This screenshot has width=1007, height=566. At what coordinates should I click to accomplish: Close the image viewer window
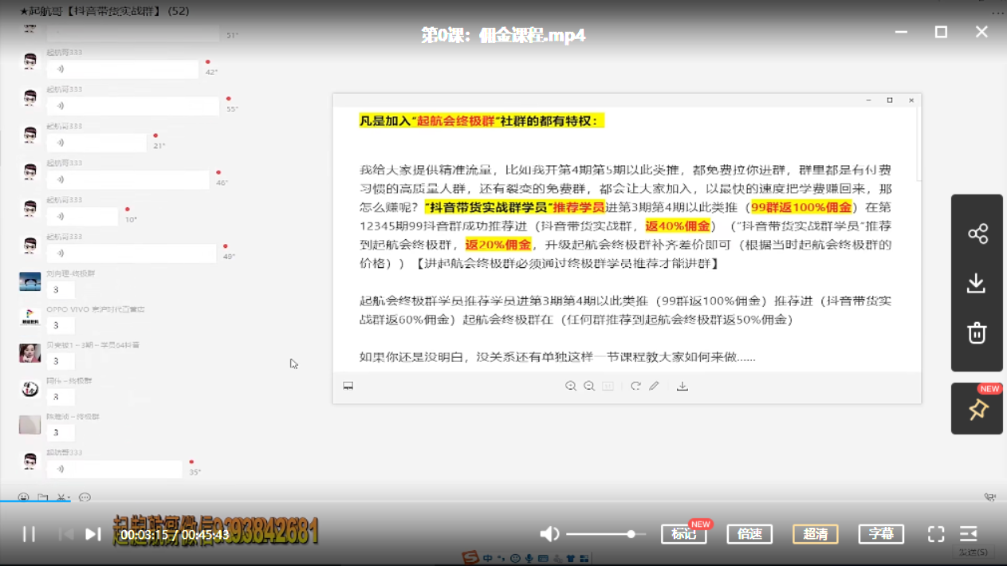911,100
